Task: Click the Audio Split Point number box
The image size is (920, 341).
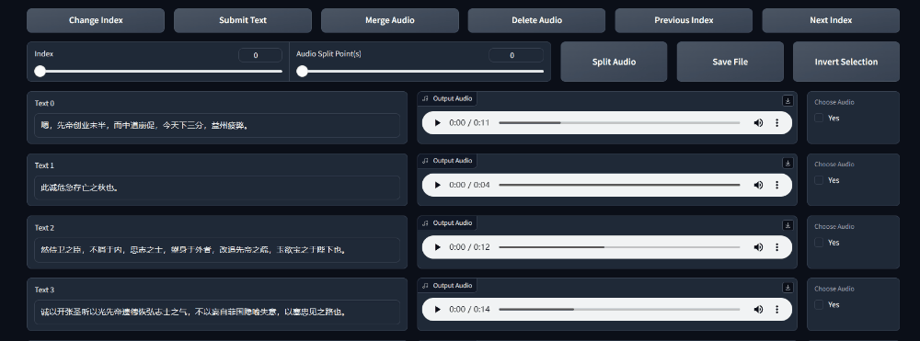Action: coord(516,55)
